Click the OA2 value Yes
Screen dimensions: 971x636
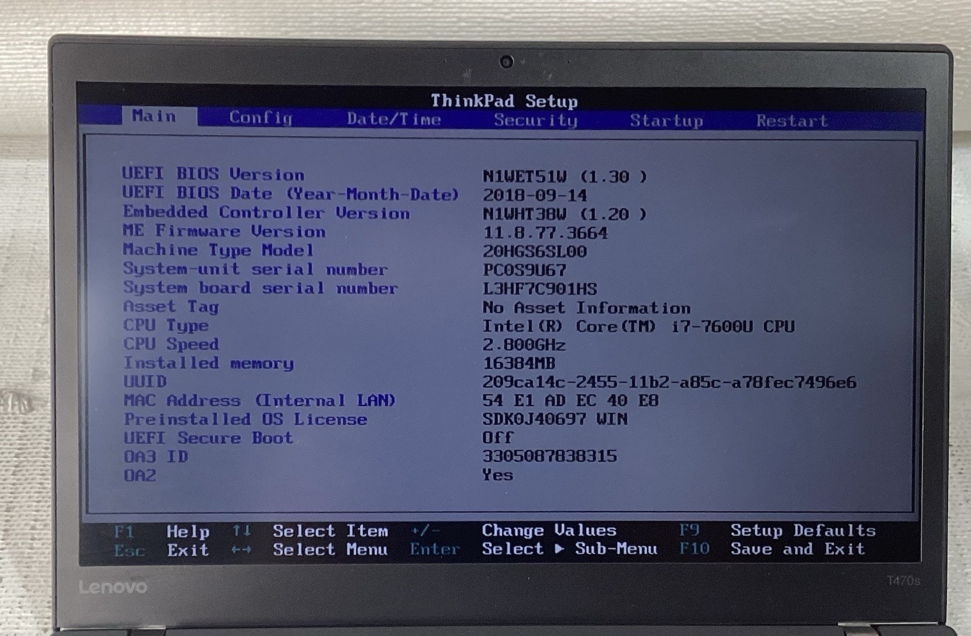coord(498,475)
